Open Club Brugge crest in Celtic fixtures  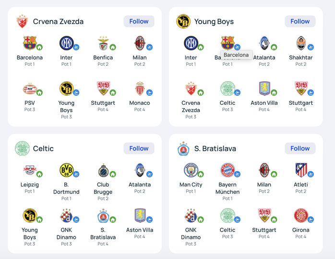[103, 170]
